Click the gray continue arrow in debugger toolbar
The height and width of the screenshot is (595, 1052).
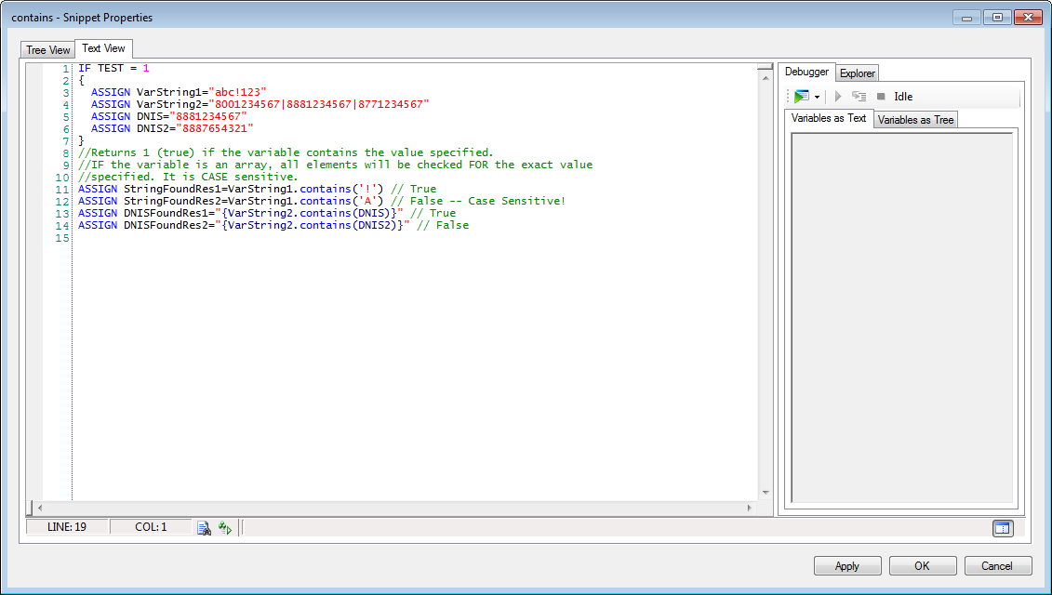pyautogui.click(x=838, y=97)
